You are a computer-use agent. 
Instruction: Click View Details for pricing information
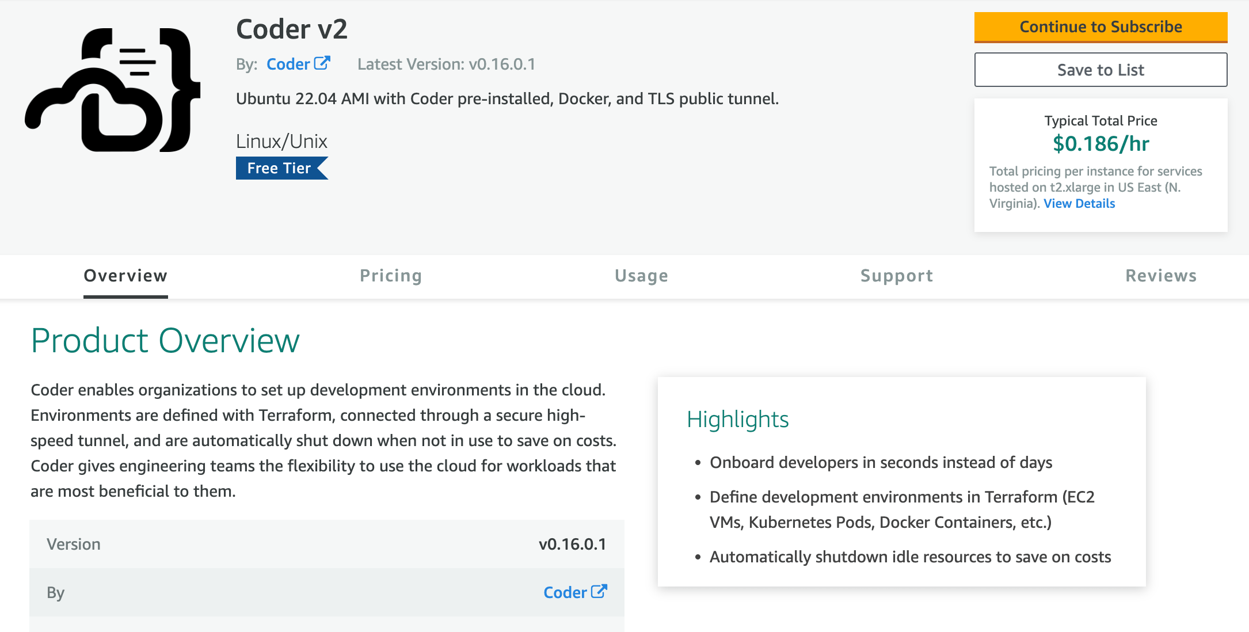tap(1079, 203)
